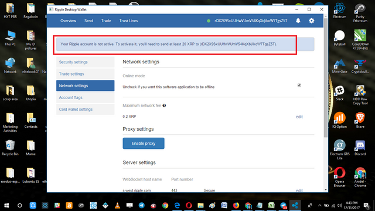Viewport: 375px width, 211px height.
Task: Click the '0.2 XRP' fee value
Action: click(129, 117)
